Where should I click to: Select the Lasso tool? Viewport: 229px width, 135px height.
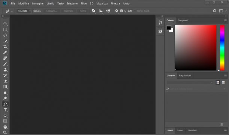coord(5,35)
